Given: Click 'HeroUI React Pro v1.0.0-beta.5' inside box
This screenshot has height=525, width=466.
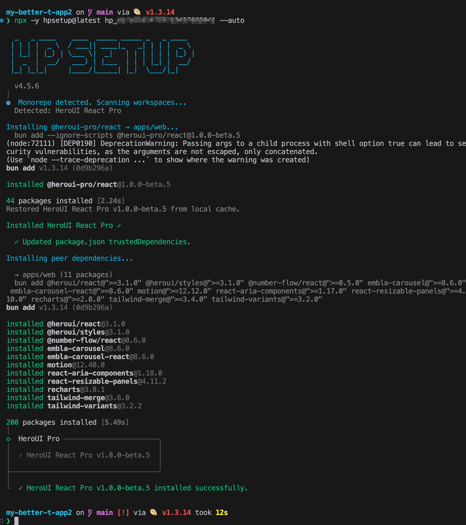Looking at the screenshot, I should 88,455.
